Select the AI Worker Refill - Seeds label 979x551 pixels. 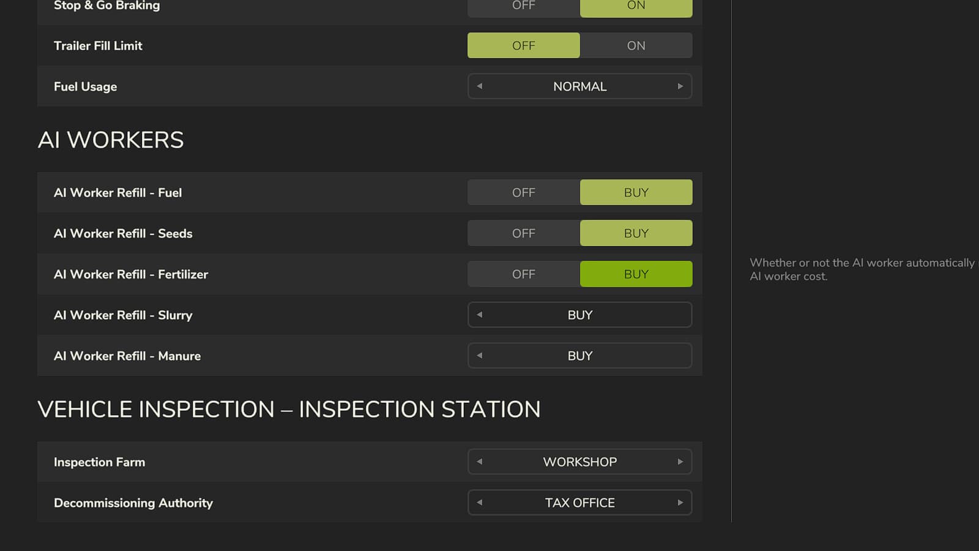(123, 234)
